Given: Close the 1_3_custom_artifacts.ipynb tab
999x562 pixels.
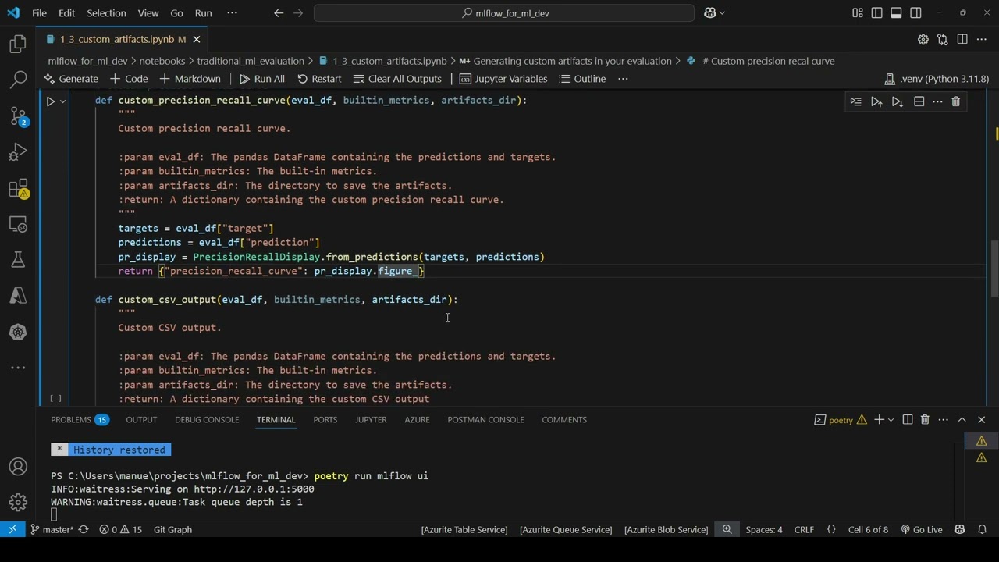Looking at the screenshot, I should pyautogui.click(x=197, y=39).
